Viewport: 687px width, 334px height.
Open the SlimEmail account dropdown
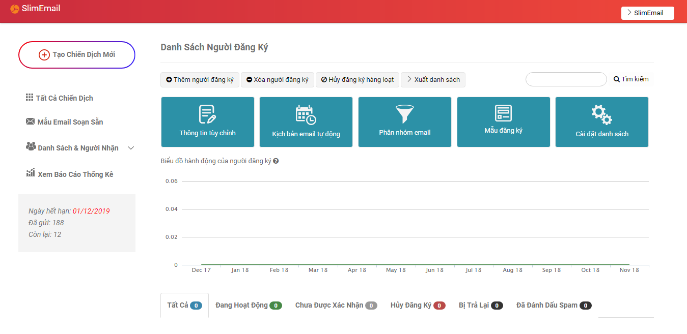pos(647,13)
